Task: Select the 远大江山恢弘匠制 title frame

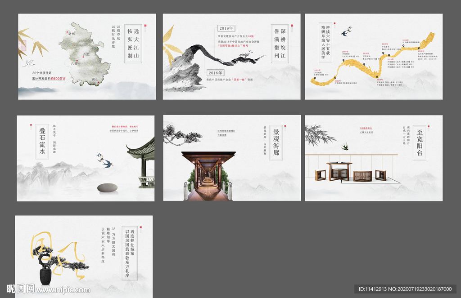Action: [133, 43]
